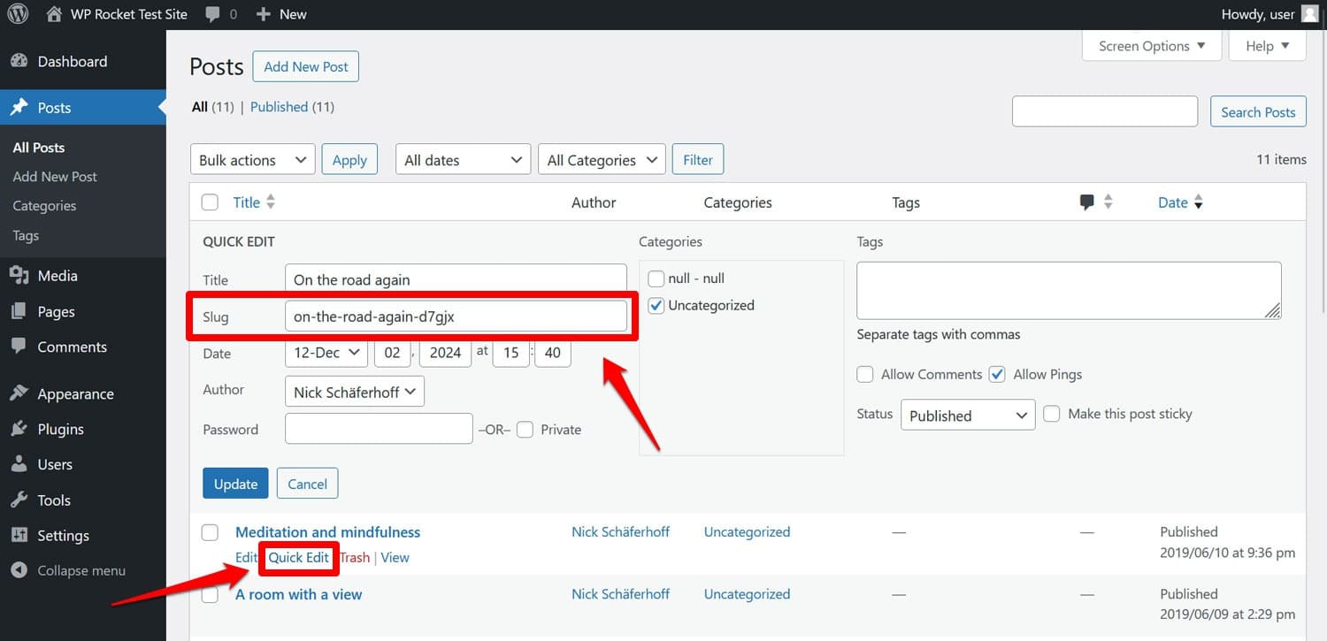Click the Filter button
Image resolution: width=1327 pixels, height=641 pixels.
tap(698, 160)
